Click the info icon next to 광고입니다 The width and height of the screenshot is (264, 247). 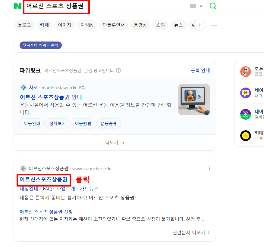[118, 70]
